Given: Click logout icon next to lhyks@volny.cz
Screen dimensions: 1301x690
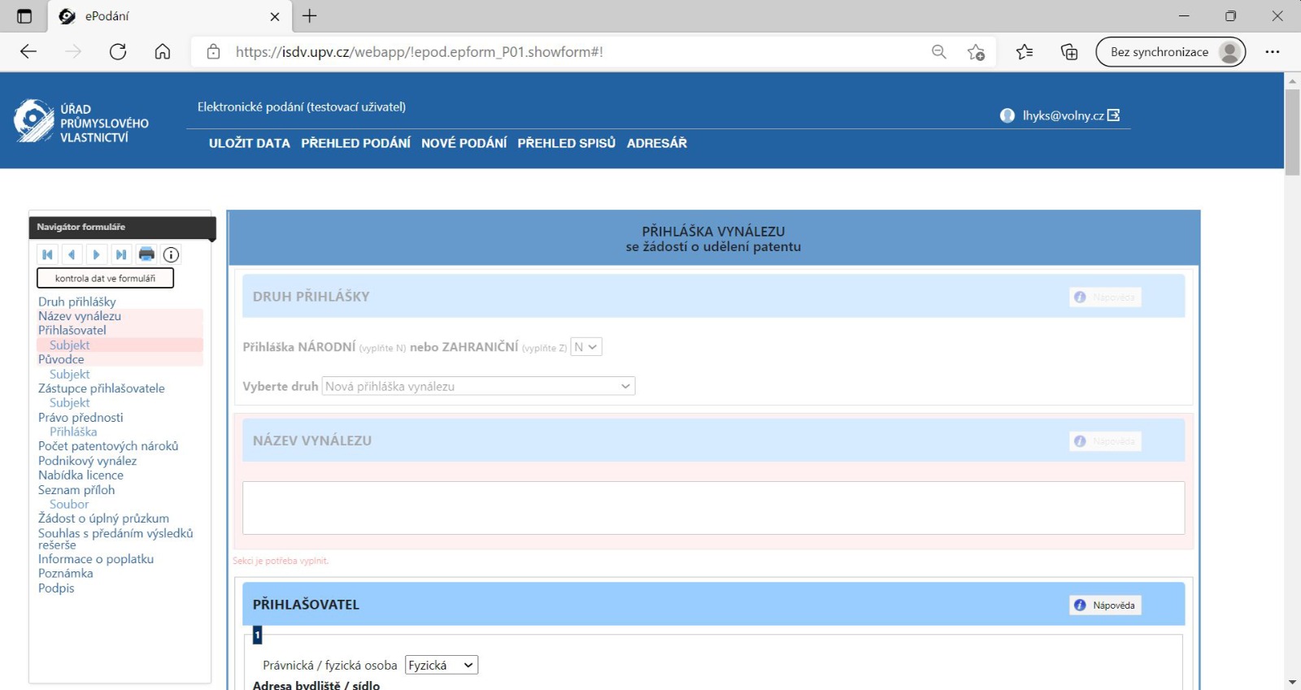Looking at the screenshot, I should click(1114, 115).
